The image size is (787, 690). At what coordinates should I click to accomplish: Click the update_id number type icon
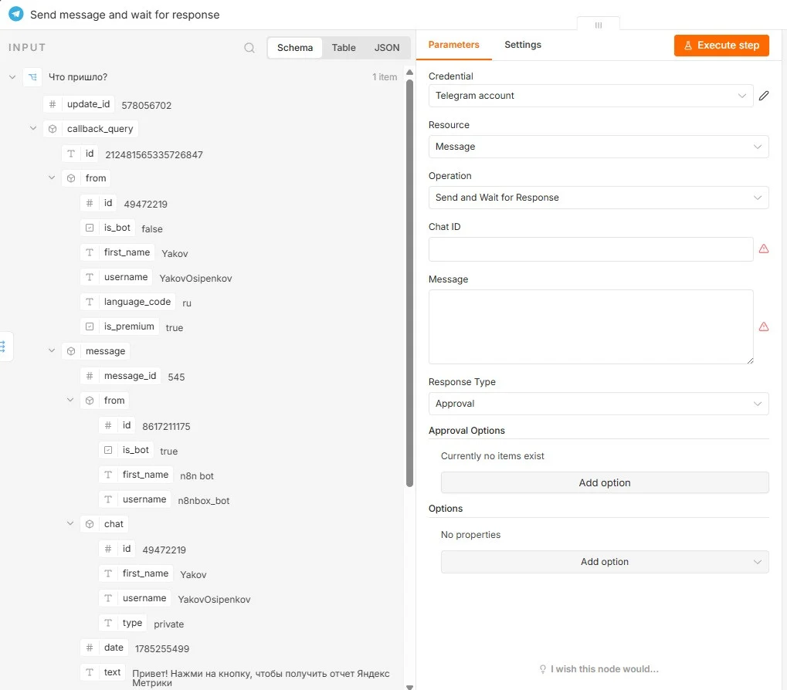point(53,104)
